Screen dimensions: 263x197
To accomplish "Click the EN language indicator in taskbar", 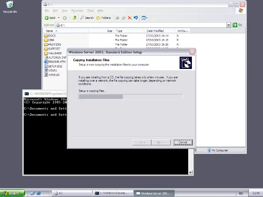I will click(x=241, y=193).
